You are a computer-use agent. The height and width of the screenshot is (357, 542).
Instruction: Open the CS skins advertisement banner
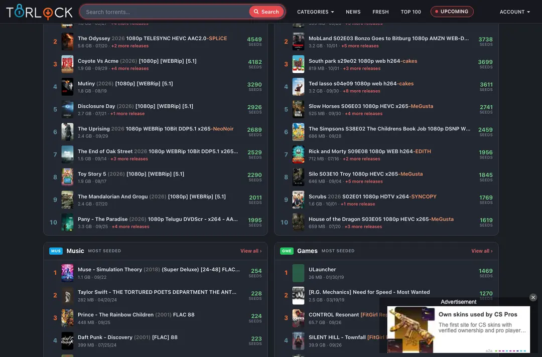(x=458, y=329)
